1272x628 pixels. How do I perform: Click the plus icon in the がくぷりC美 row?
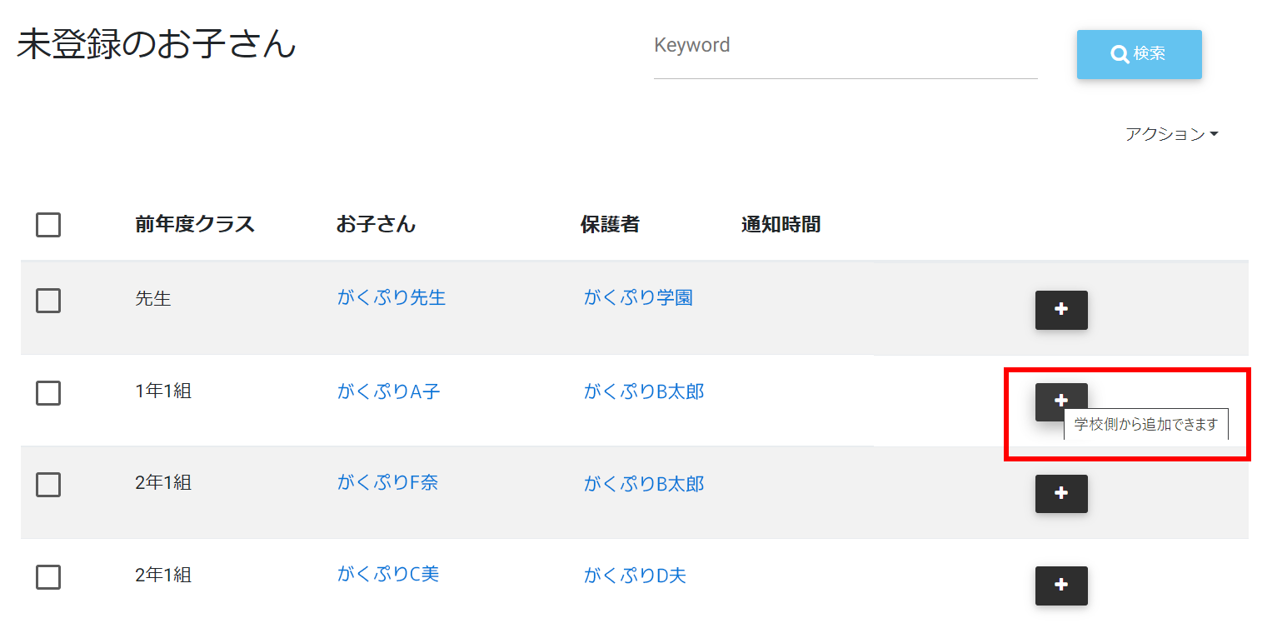point(1061,585)
